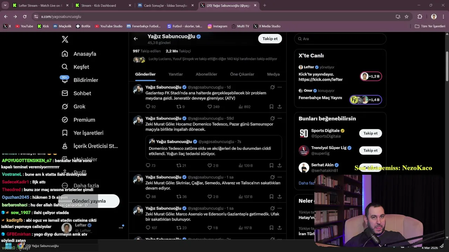Click 2,2 Mn Takipçi followers count
This screenshot has height=252, width=449.
178,51
